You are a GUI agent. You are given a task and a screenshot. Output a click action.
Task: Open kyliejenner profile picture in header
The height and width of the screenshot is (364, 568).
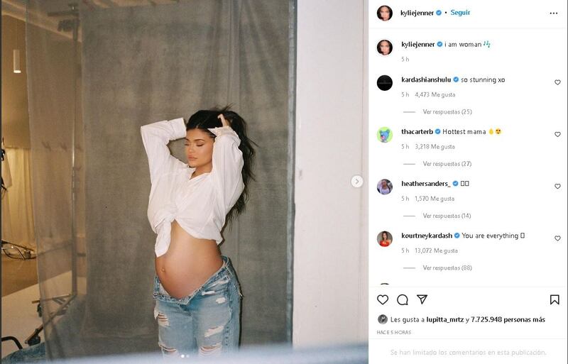(x=384, y=13)
